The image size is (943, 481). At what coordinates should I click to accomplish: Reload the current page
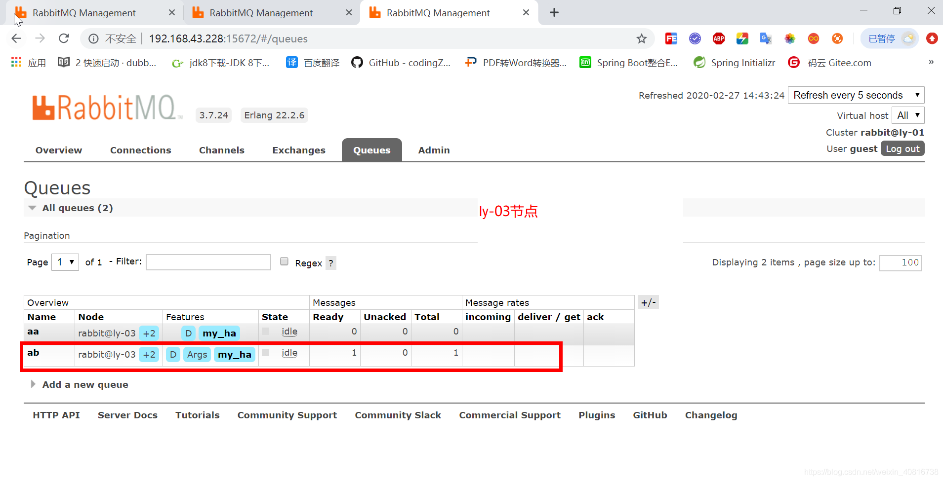pyautogui.click(x=64, y=38)
